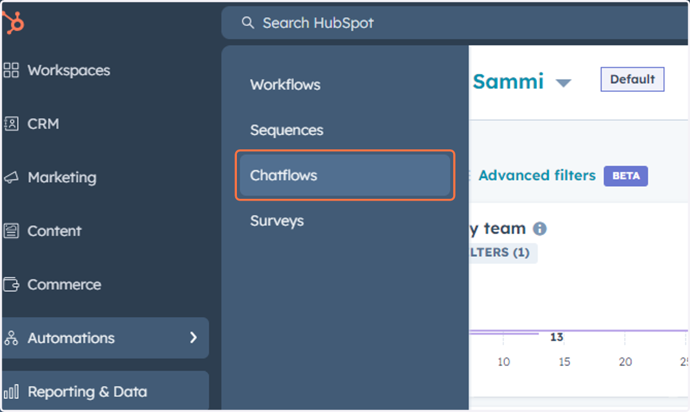
Task: Click the Content page icon
Action: click(11, 231)
